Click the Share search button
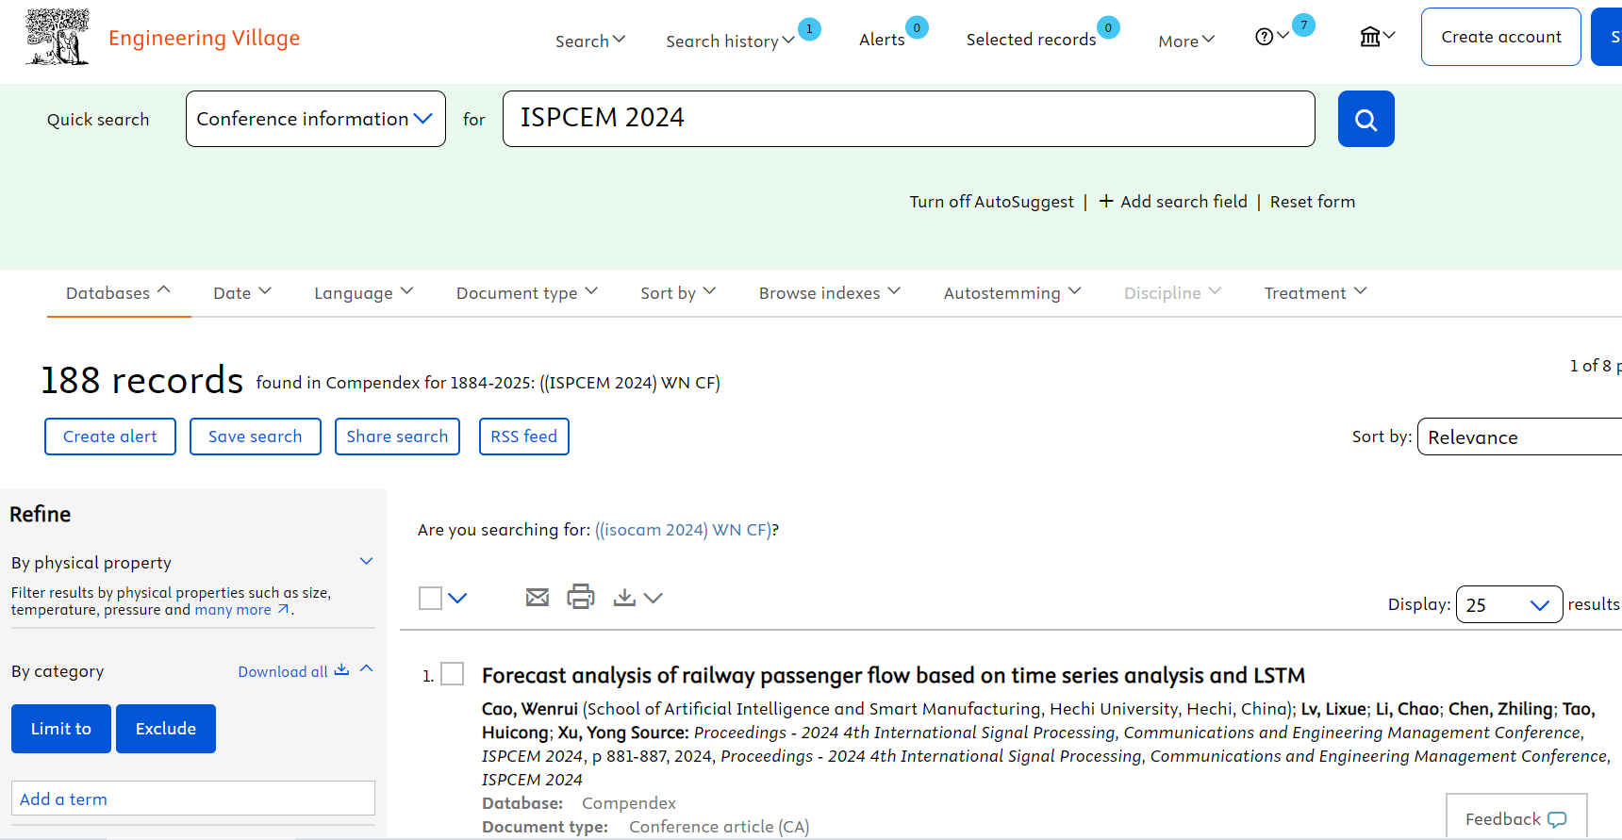1622x840 pixels. point(397,436)
